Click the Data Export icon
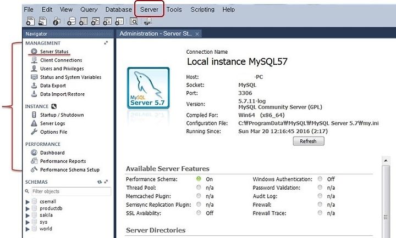 (34, 86)
